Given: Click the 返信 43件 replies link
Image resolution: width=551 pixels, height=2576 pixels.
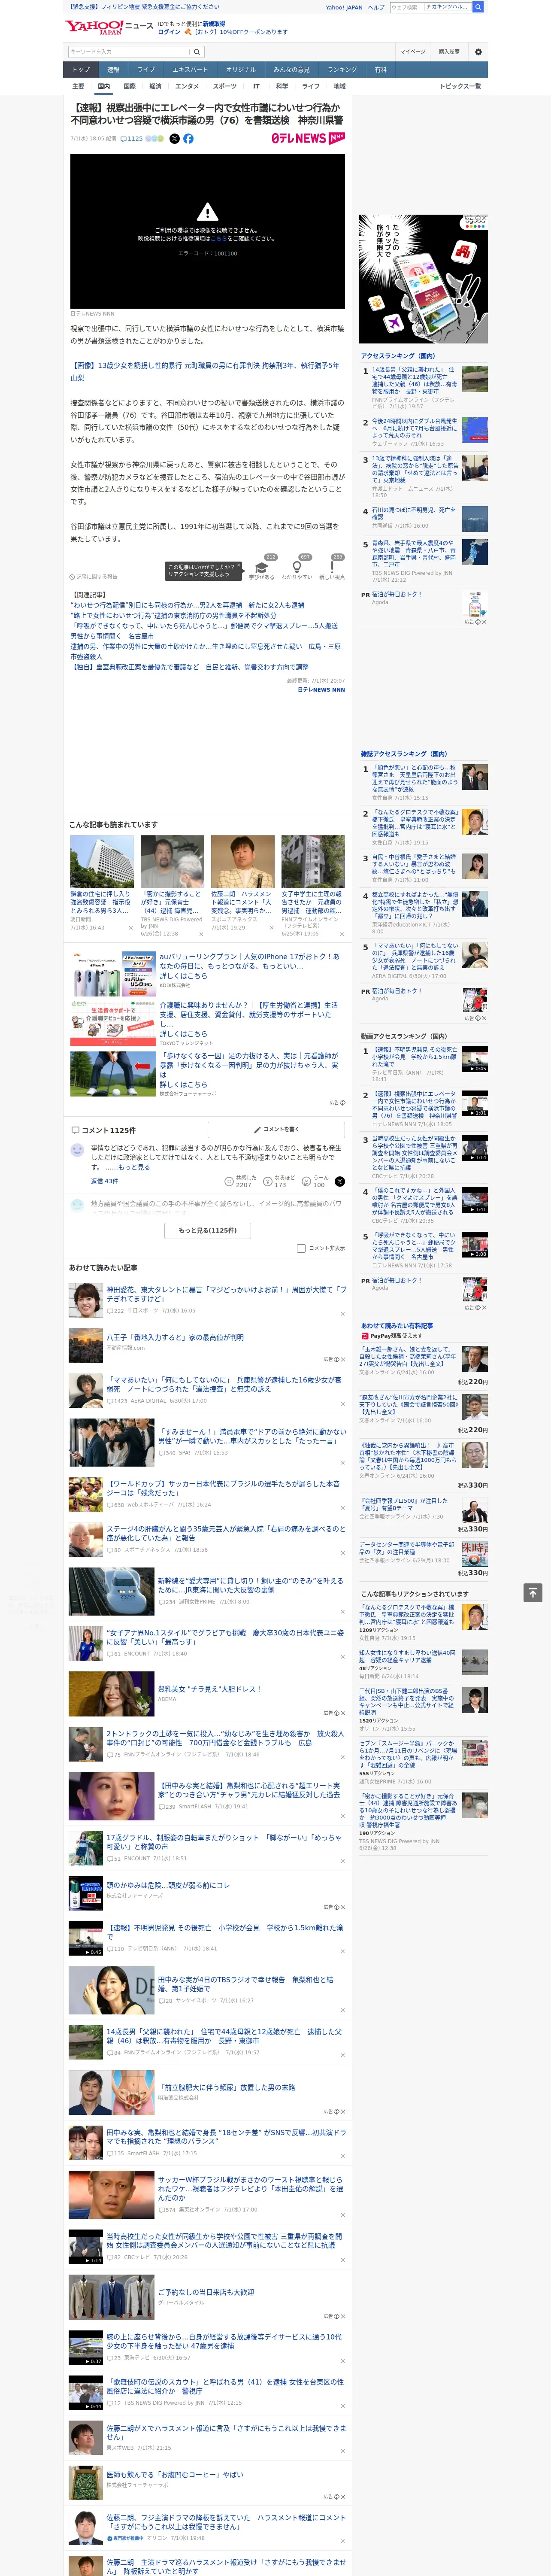Looking at the screenshot, I should (105, 1181).
